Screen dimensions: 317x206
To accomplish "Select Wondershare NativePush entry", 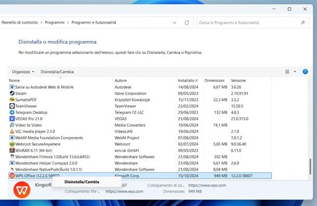I will 48,170.
